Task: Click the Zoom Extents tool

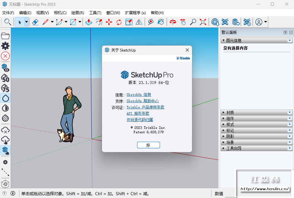Action: tap(203, 22)
